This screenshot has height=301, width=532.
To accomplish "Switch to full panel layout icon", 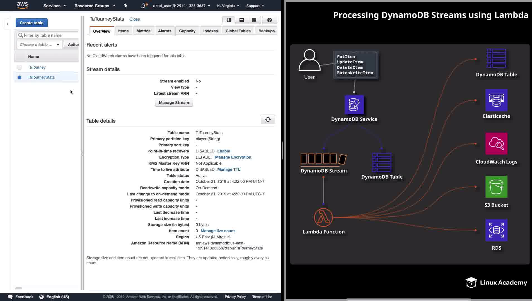I will [x=254, y=20].
